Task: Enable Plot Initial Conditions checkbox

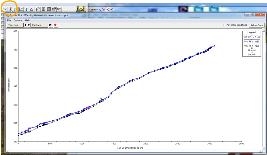Action: (224, 25)
